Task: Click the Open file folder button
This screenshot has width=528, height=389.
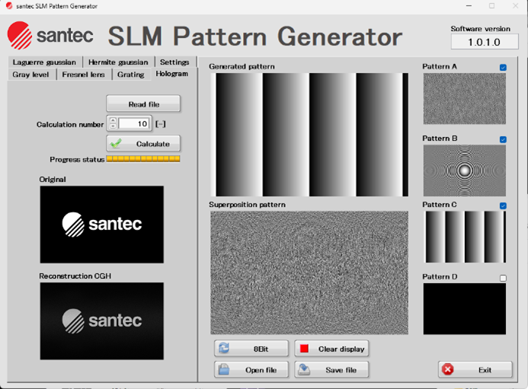Action: pos(251,370)
